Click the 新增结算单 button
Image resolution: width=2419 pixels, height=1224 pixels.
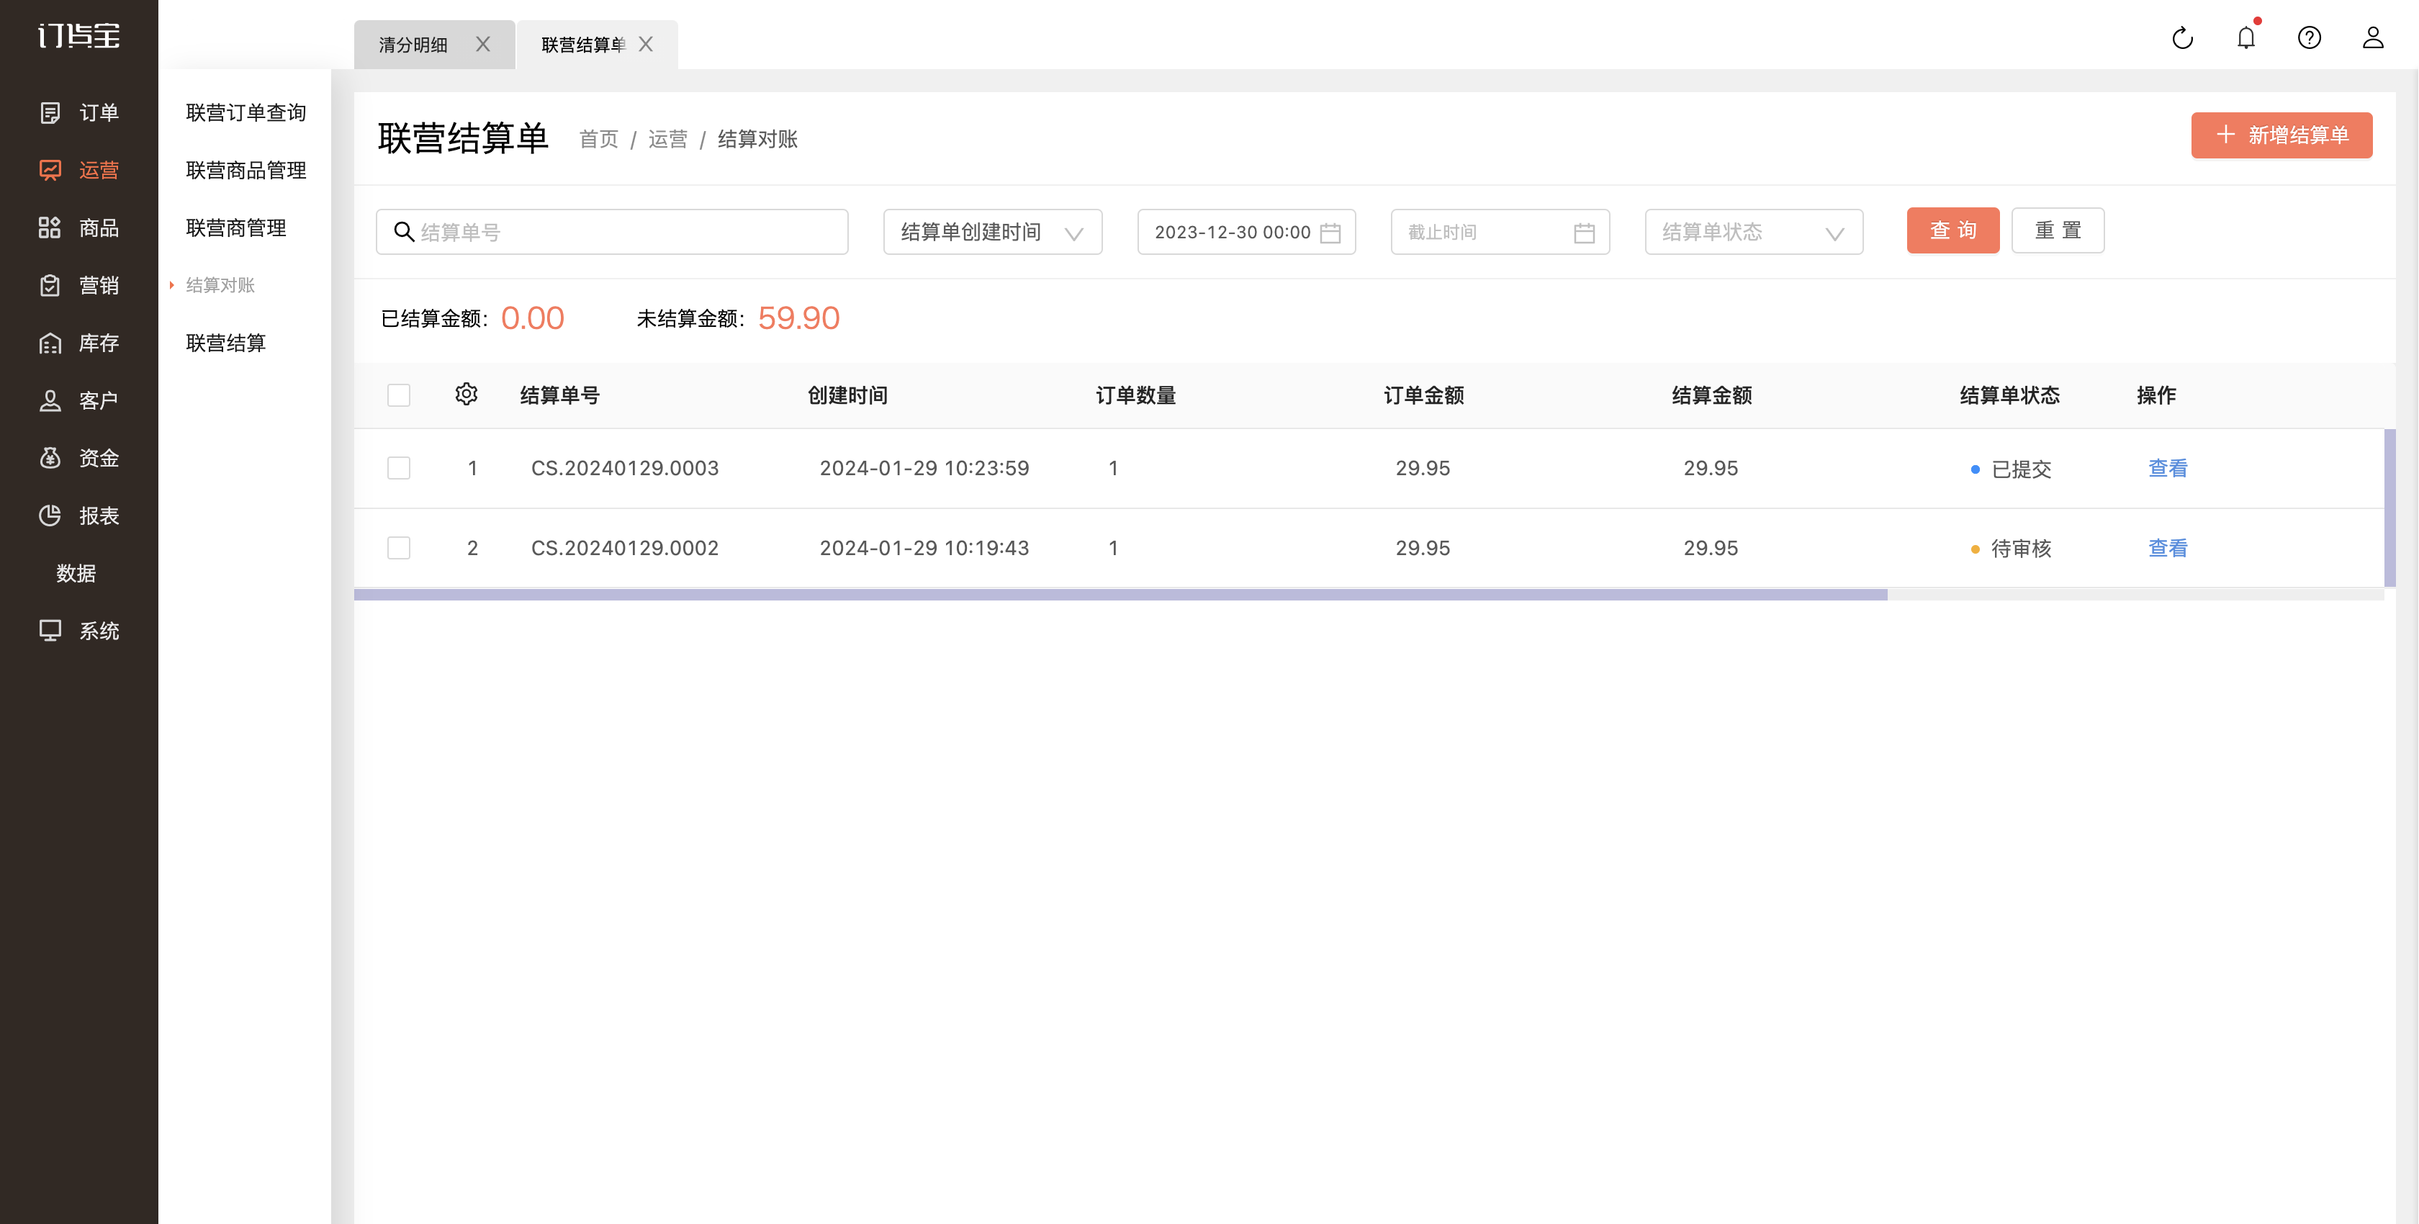pyautogui.click(x=2282, y=135)
